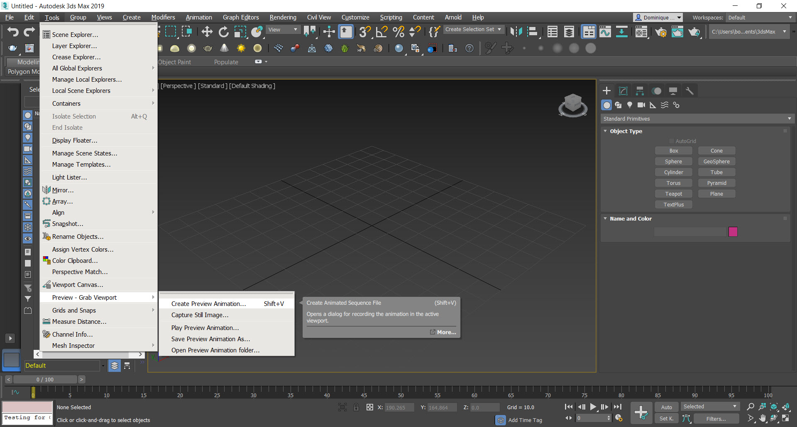The image size is (797, 427).
Task: Toggle the Angle Snap icon
Action: point(381,32)
